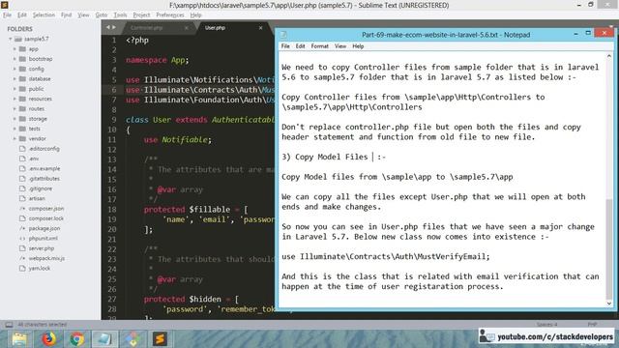
Task: Click line 9 'class User' code
Action: 200,120
